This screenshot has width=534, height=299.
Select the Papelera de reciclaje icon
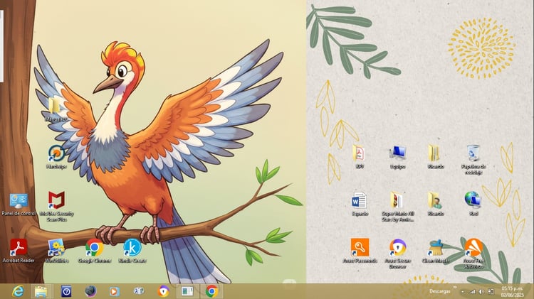473,159
